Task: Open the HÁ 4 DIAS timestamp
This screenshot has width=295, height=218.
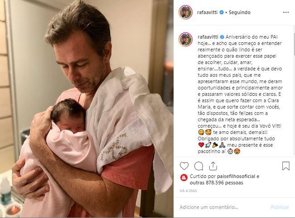Action: point(188,191)
